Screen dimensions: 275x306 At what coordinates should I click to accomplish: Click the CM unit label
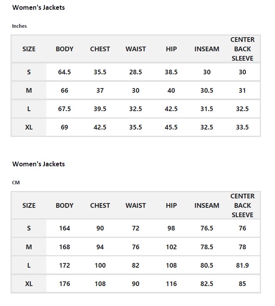16,183
